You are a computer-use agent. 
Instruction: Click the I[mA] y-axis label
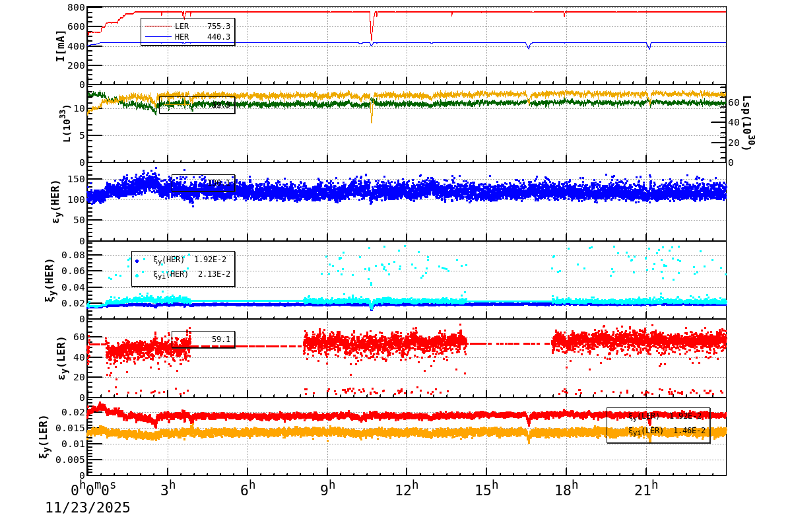click(x=61, y=45)
